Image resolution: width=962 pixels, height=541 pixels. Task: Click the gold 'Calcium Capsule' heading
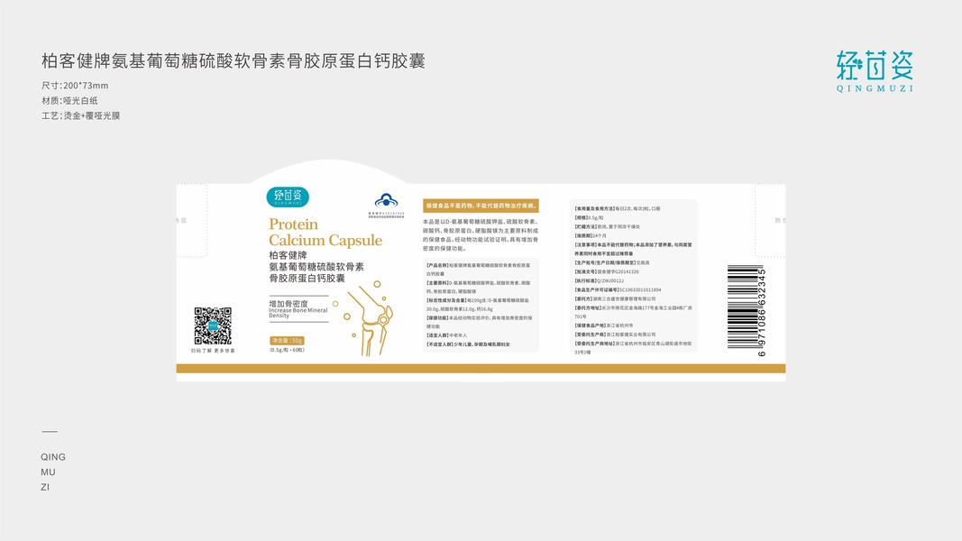[325, 241]
